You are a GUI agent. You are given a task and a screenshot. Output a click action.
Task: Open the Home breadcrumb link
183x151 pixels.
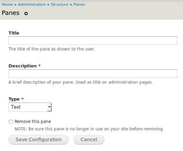click(7, 4)
